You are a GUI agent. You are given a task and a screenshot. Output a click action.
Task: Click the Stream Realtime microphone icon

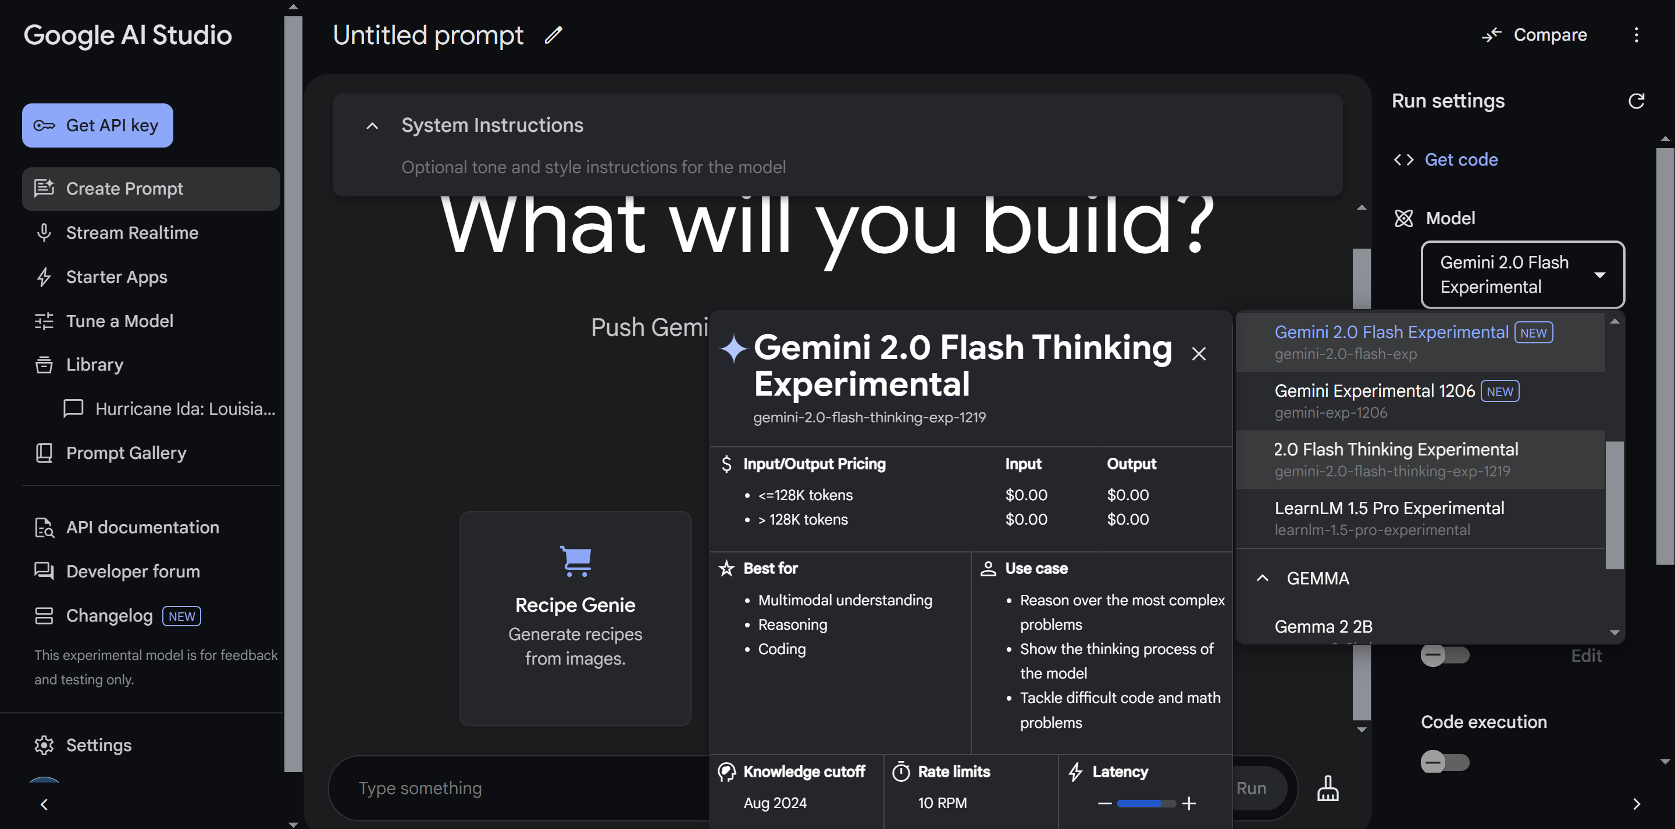coord(44,232)
